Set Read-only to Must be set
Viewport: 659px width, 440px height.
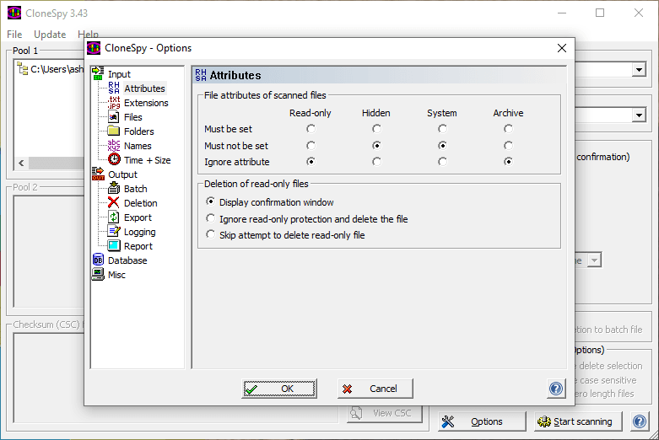[311, 128]
